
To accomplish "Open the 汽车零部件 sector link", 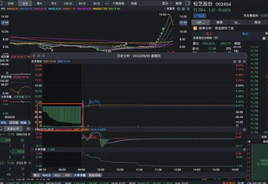I will point(251,15).
